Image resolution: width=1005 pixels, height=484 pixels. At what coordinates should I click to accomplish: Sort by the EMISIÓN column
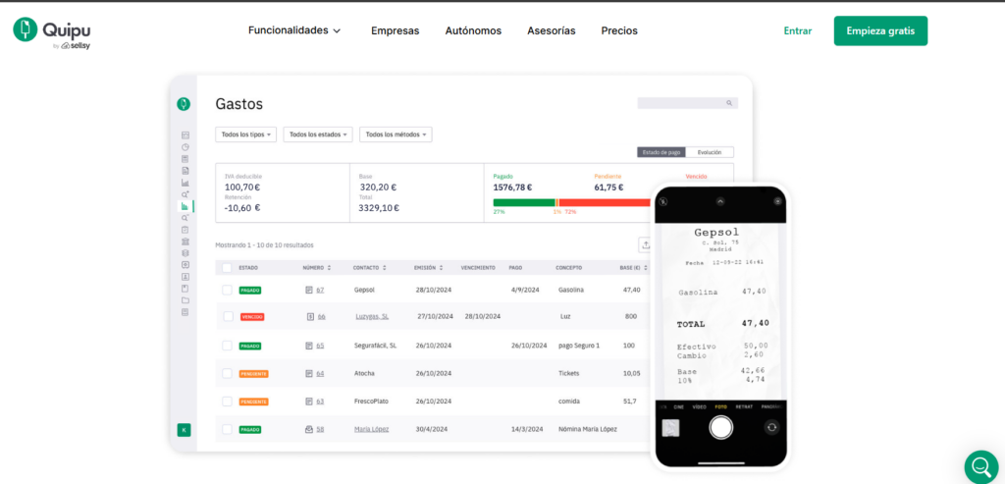tap(429, 268)
